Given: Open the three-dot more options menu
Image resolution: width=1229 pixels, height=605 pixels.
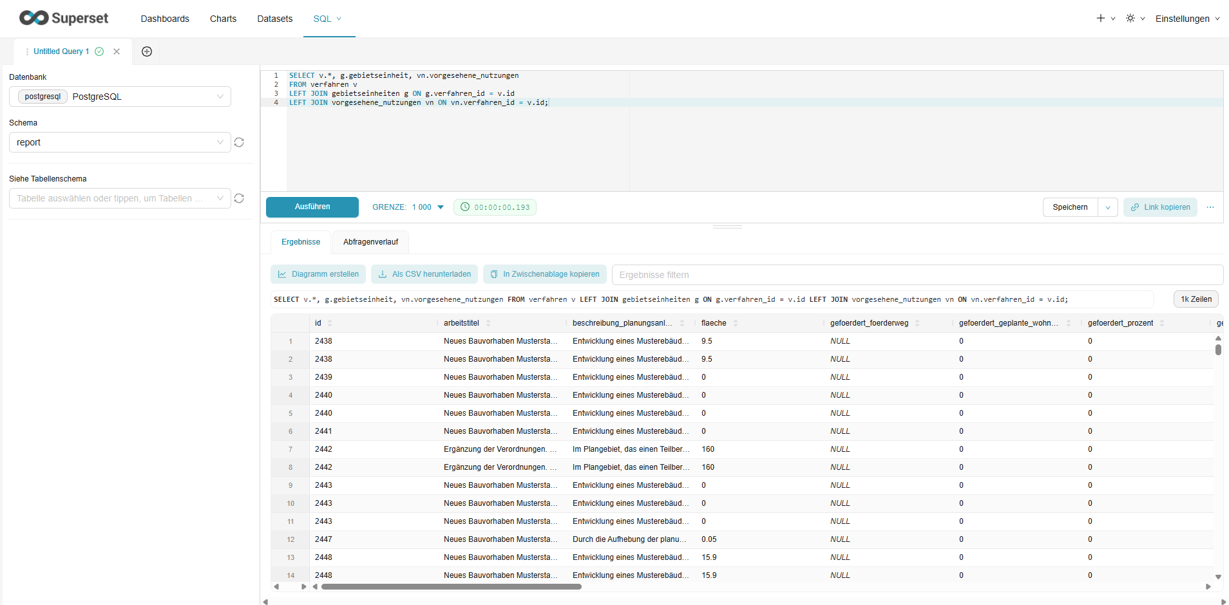Looking at the screenshot, I should [x=1210, y=207].
